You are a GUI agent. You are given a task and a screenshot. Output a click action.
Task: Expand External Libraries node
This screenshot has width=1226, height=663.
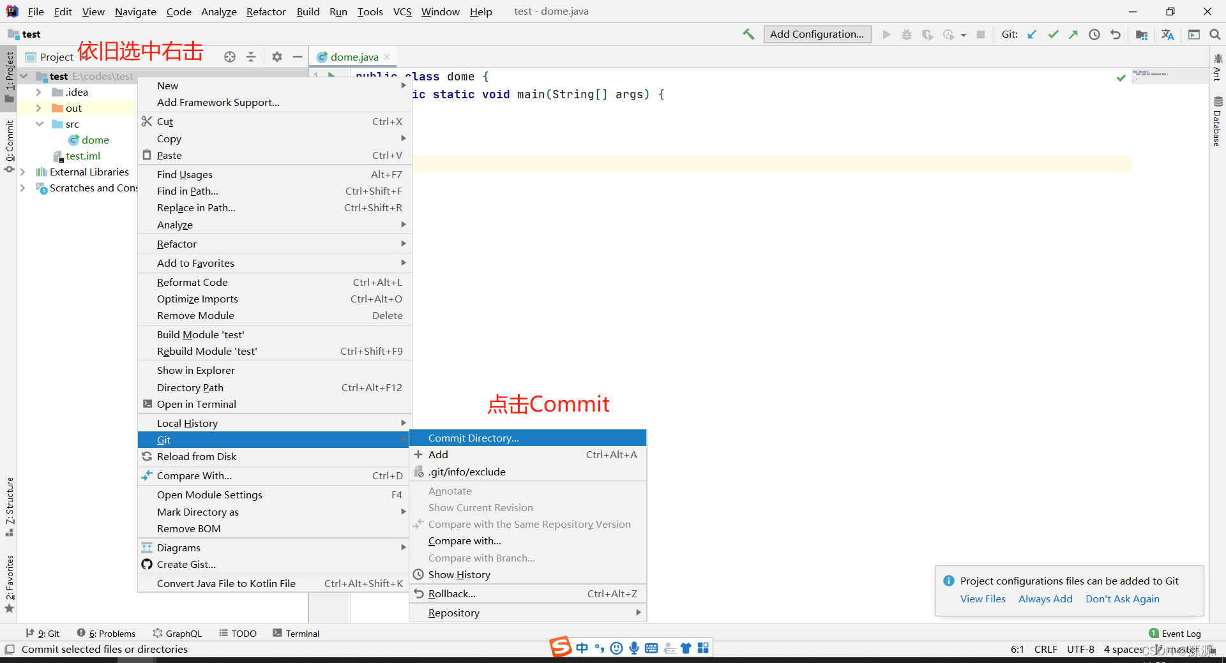coord(23,172)
